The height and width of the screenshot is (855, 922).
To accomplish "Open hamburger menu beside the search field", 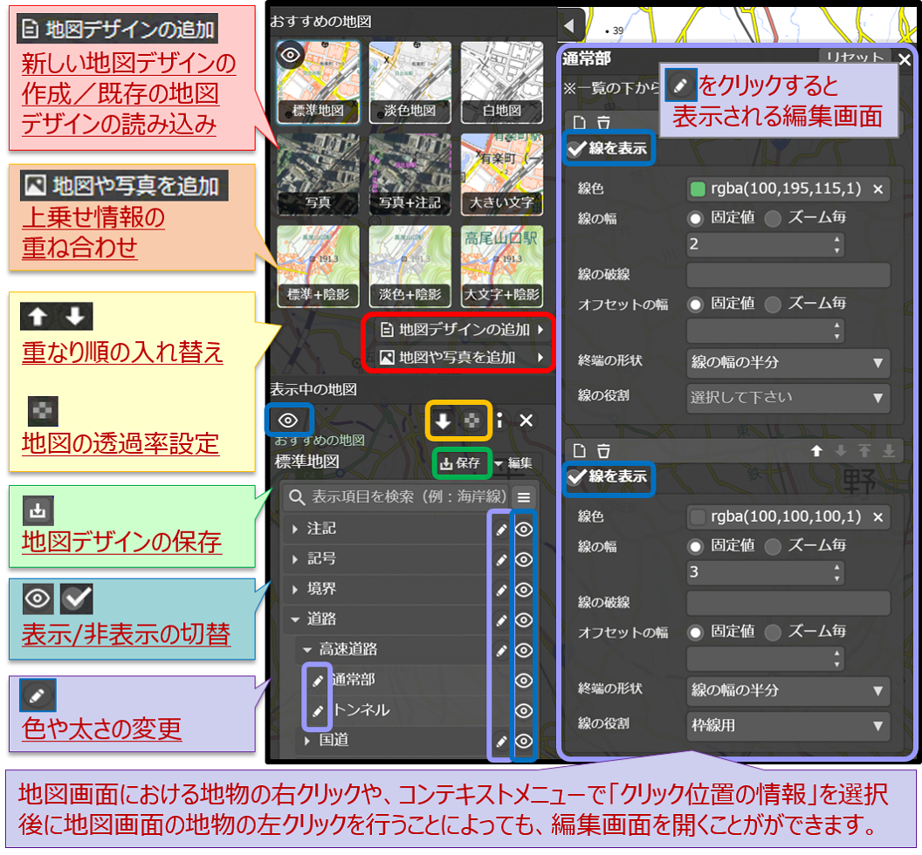I will (524, 497).
